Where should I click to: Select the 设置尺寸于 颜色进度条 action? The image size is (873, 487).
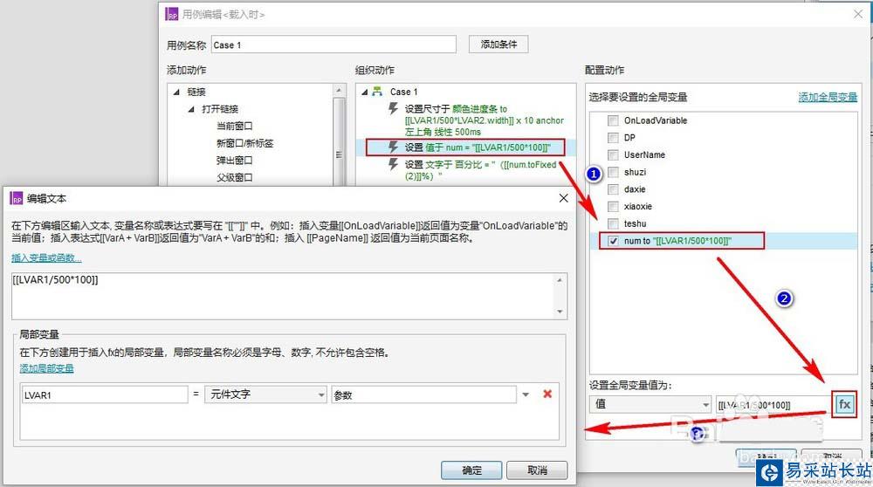[x=484, y=120]
